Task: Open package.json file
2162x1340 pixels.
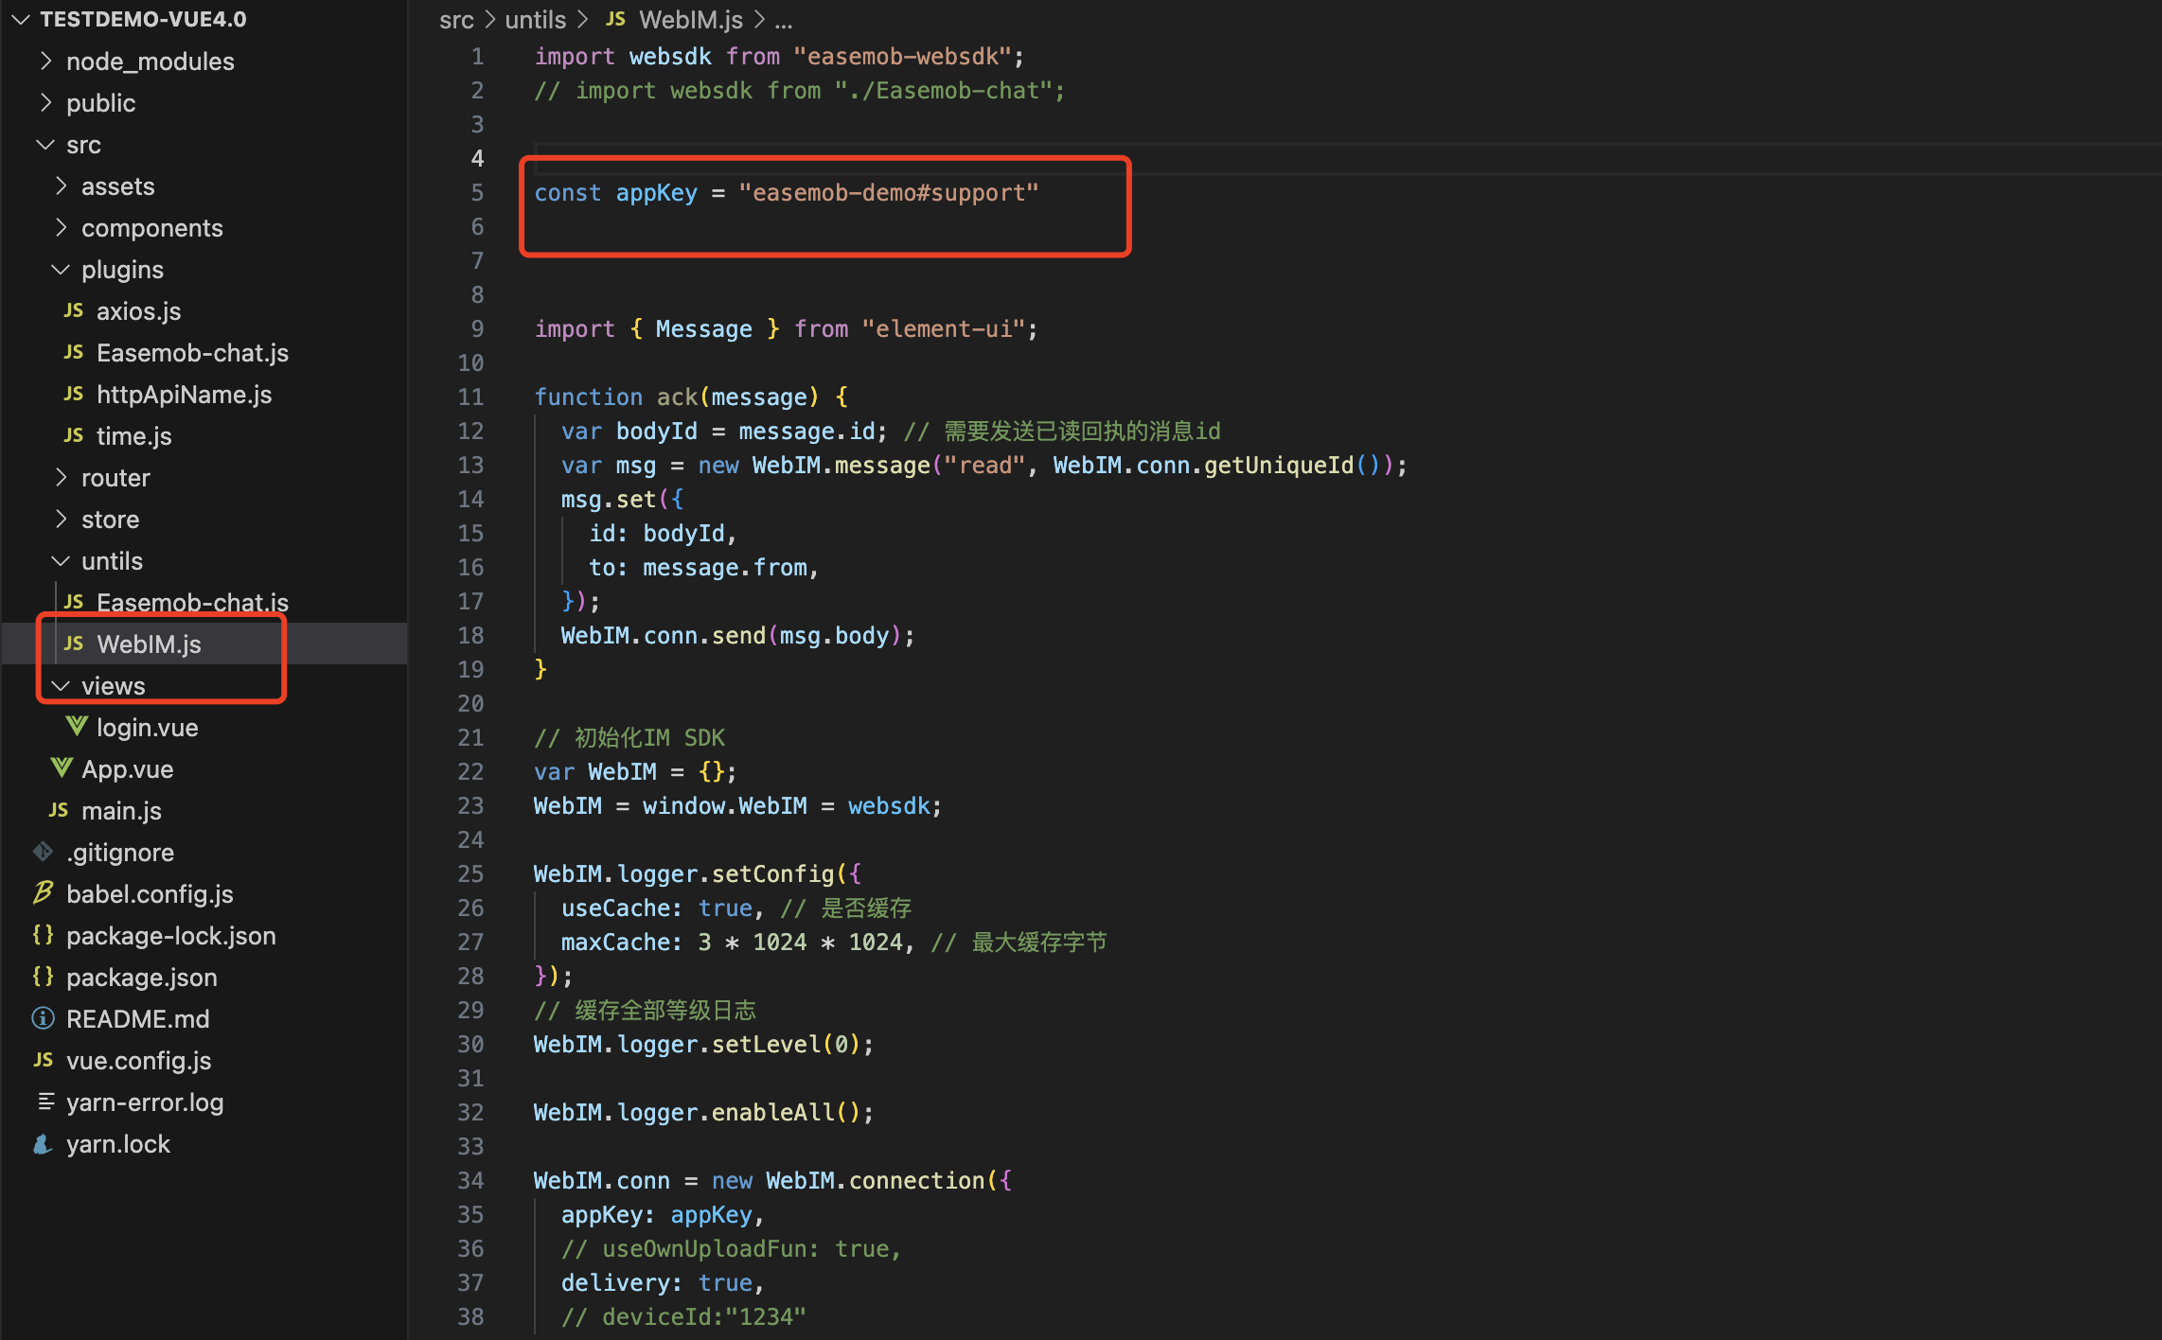Action: 141,978
